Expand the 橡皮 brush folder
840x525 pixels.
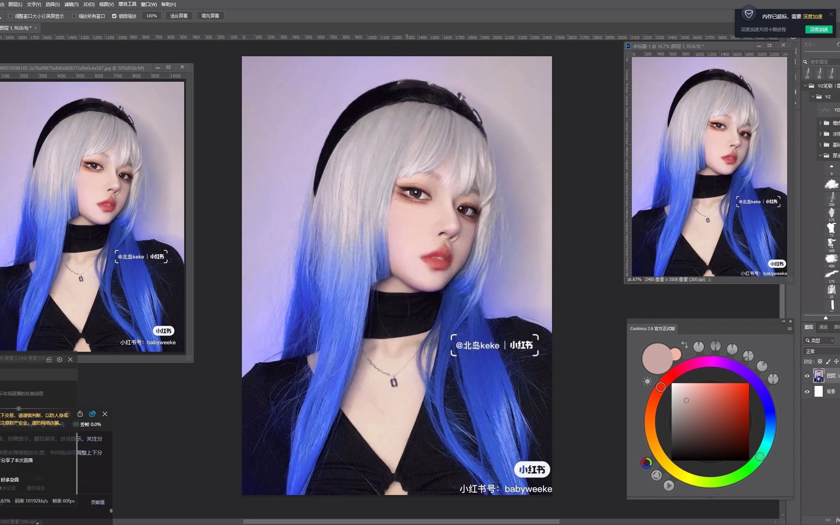pos(820,123)
